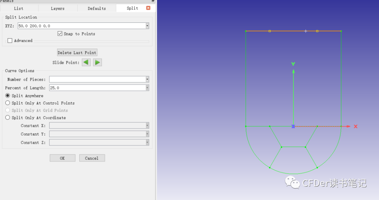Open the Defaults tab
Image resolution: width=379 pixels, height=200 pixels.
pos(97,8)
